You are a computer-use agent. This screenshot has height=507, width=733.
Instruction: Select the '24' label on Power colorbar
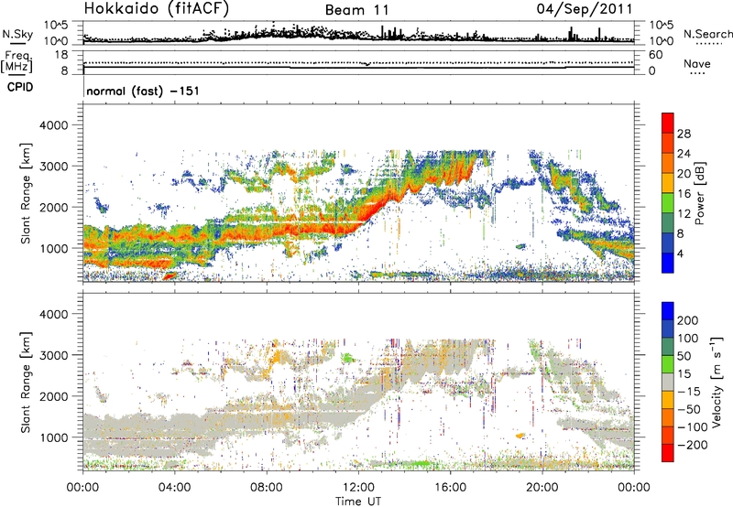[684, 154]
